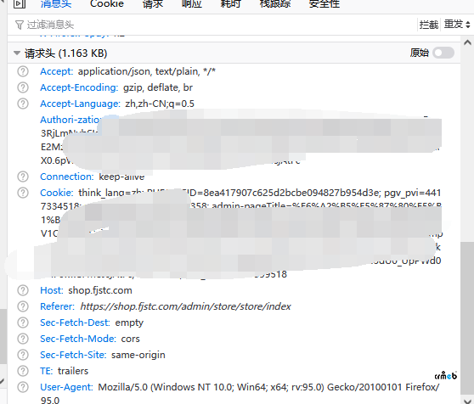Viewport: 474px width, 404px height.
Task: Click the Referer URL value
Action: (x=185, y=306)
